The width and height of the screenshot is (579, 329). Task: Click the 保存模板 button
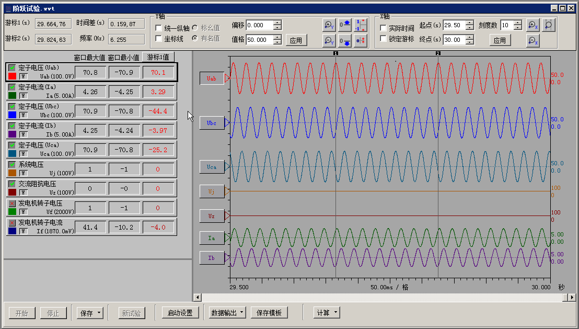tap(269, 313)
